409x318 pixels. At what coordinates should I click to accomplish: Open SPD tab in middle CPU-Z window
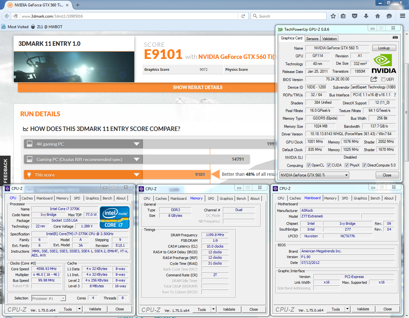pyautogui.click(x=211, y=199)
